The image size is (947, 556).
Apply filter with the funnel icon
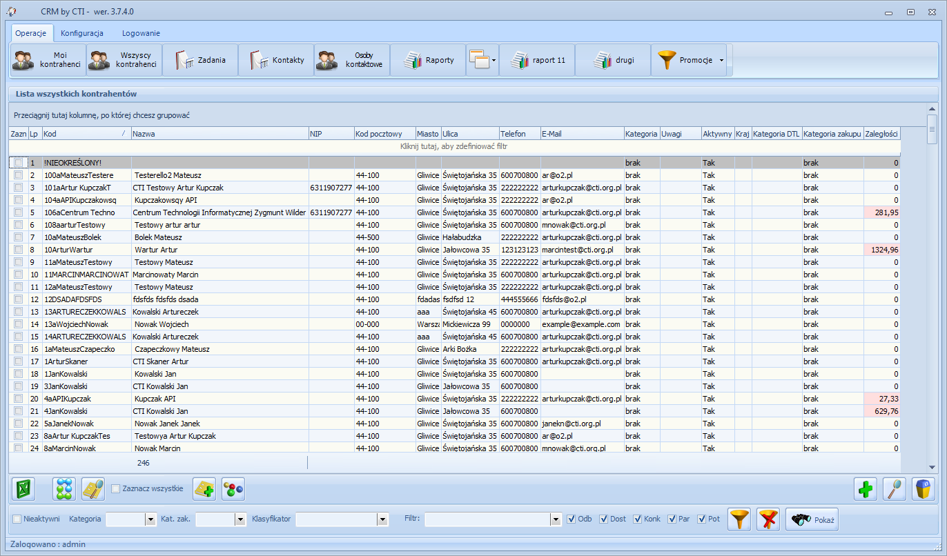tap(740, 519)
